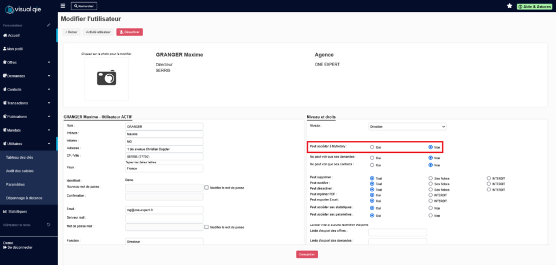Image resolution: width=556 pixels, height=265 pixels.
Task: Click the favorites star icon
Action: click(509, 6)
